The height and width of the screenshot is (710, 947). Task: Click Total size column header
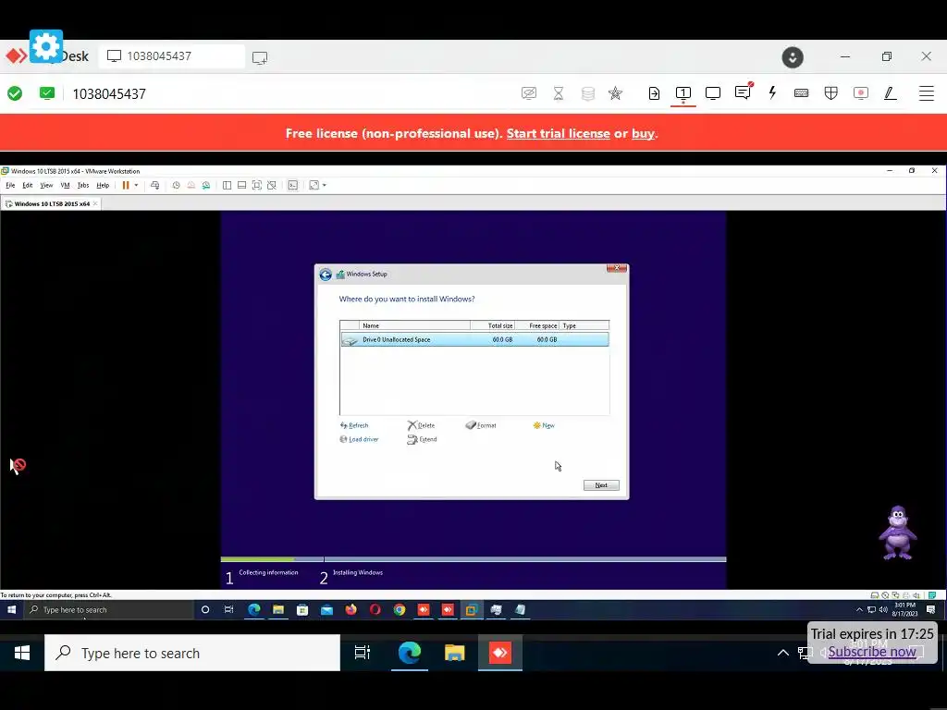click(x=492, y=325)
